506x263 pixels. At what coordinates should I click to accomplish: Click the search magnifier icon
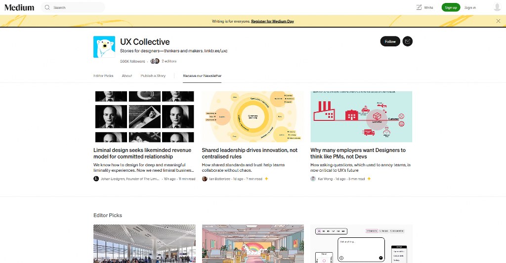(x=47, y=7)
